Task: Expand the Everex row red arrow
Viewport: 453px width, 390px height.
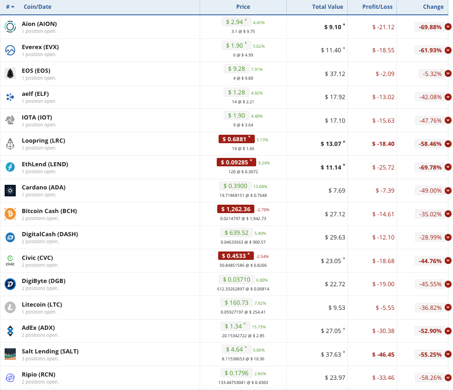Action: click(448, 50)
